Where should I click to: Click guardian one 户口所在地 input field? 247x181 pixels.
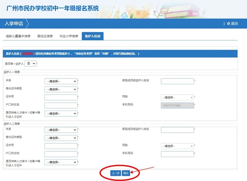pyautogui.click(x=61, y=105)
